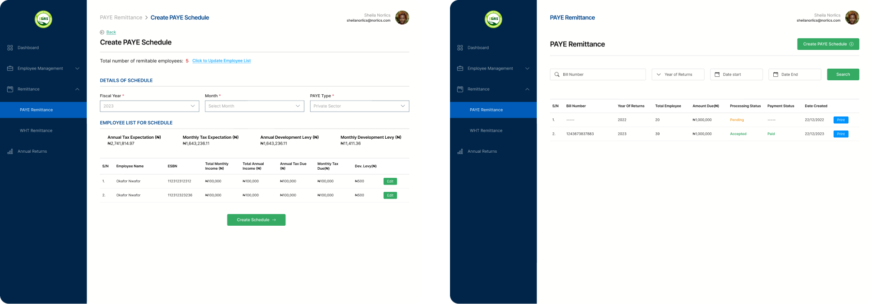The image size is (871, 304).
Task: Click Dashboard grid icon in the left screen sidebar
Action: (x=10, y=48)
